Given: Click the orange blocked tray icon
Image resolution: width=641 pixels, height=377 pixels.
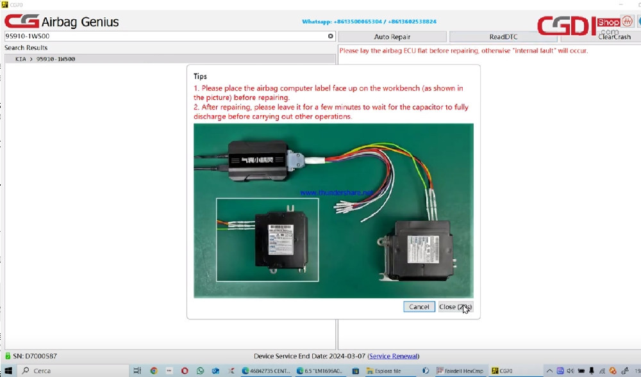Looking at the screenshot, I should pyautogui.click(x=612, y=371).
